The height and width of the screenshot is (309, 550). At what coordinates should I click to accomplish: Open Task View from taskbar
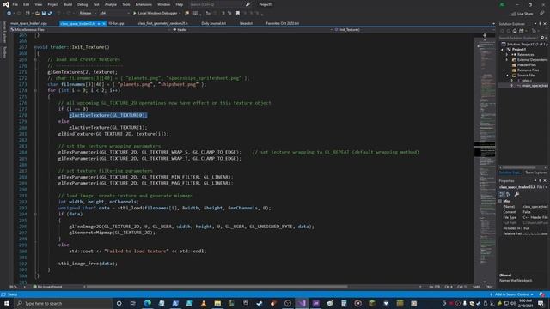(133, 303)
